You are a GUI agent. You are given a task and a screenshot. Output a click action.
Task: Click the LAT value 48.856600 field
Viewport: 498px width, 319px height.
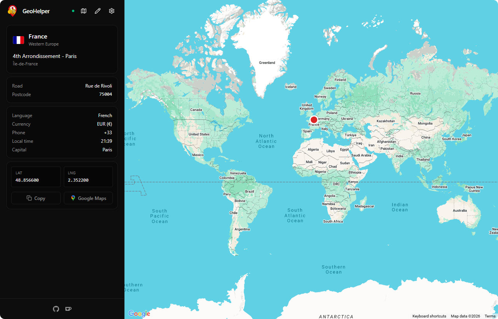[x=36, y=177]
